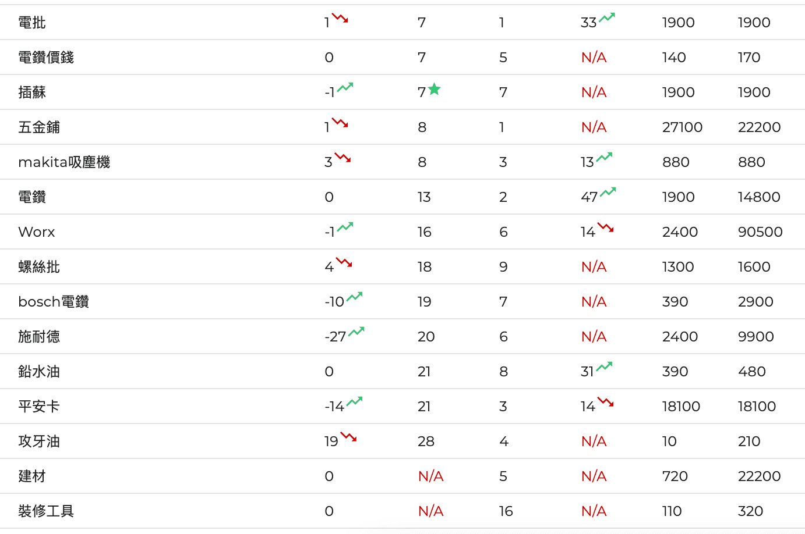The height and width of the screenshot is (534, 805).
Task: Click the red trend arrow beside 14 in the Worx row
Action: 605,227
